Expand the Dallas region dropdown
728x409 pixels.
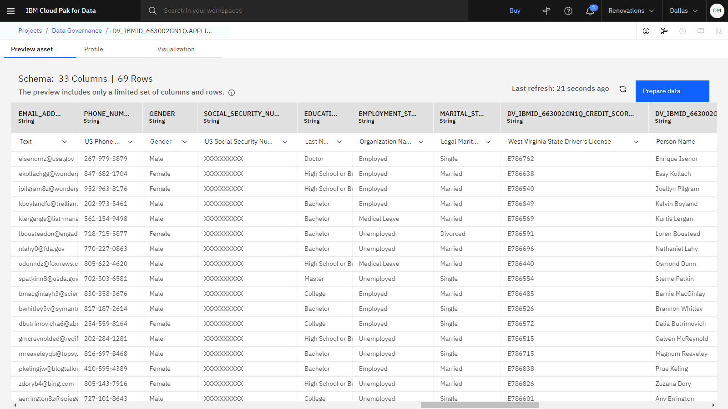683,10
